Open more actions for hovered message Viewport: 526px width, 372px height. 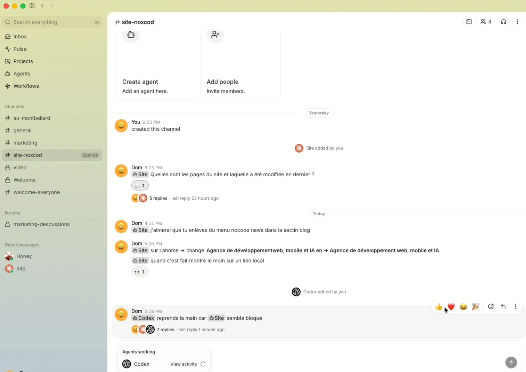pos(516,307)
